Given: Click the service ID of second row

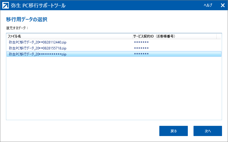Looking at the screenshot, I should (x=141, y=48).
